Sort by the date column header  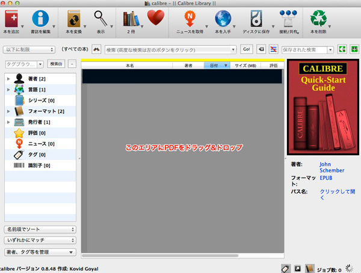217,66
